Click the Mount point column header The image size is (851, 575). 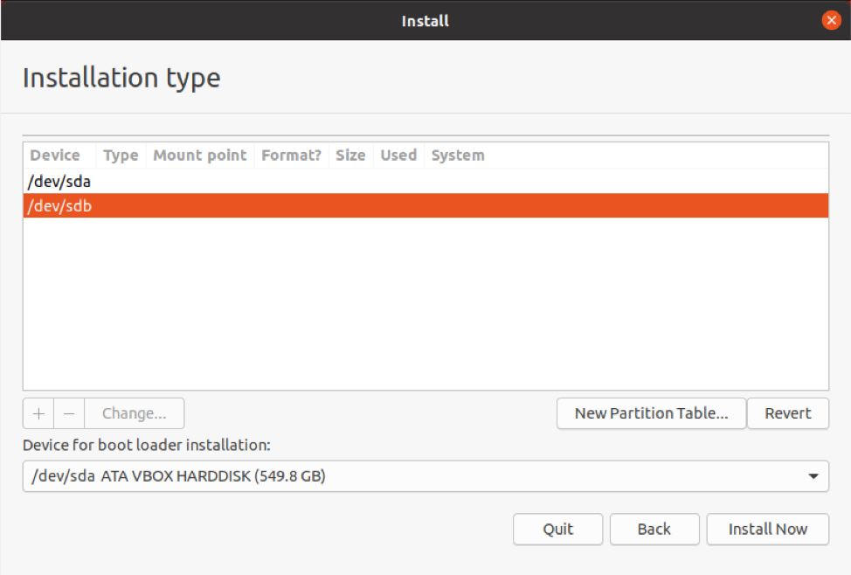click(x=200, y=156)
